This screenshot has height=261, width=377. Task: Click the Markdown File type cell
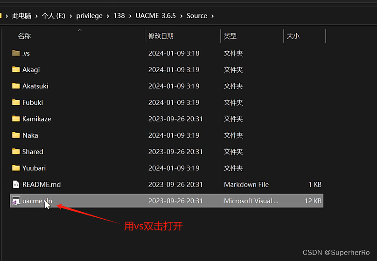pyautogui.click(x=246, y=185)
